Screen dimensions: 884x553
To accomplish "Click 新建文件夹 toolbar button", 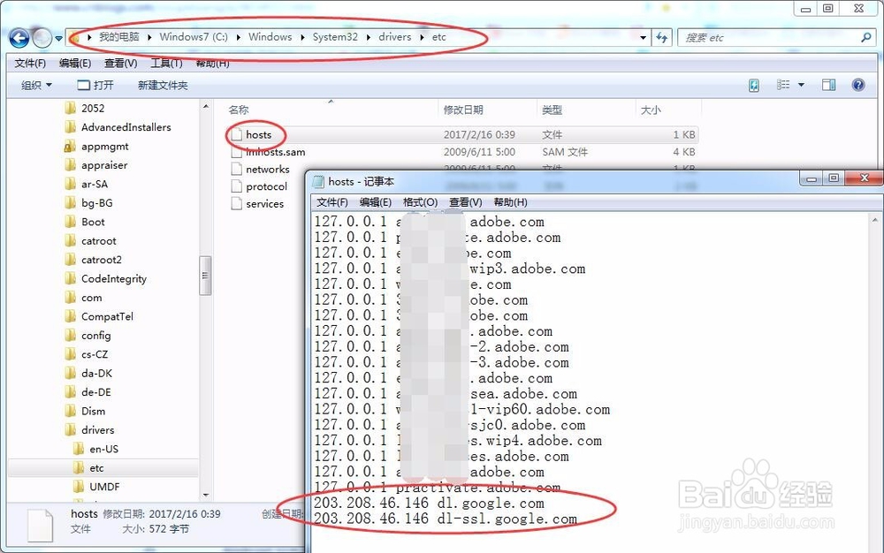I will coord(163,85).
